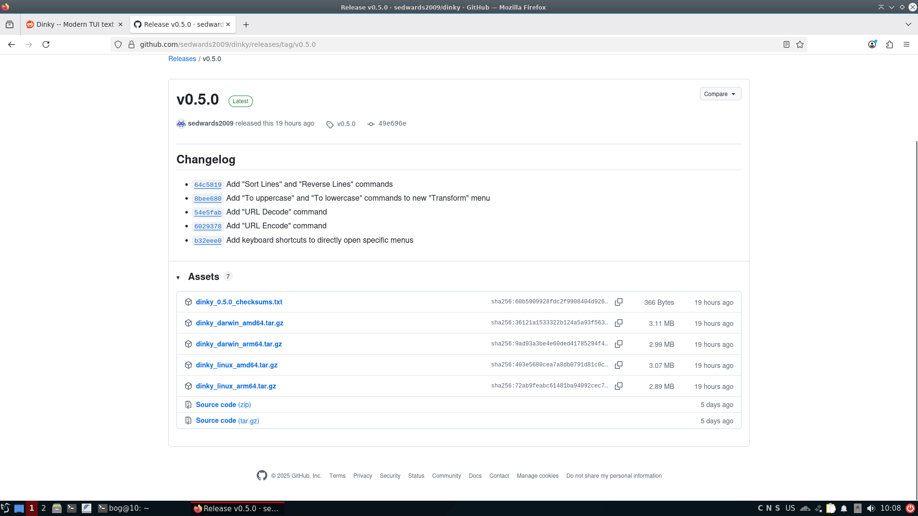Open sedwards2009 profile link
This screenshot has height=516, width=918.
(x=210, y=123)
